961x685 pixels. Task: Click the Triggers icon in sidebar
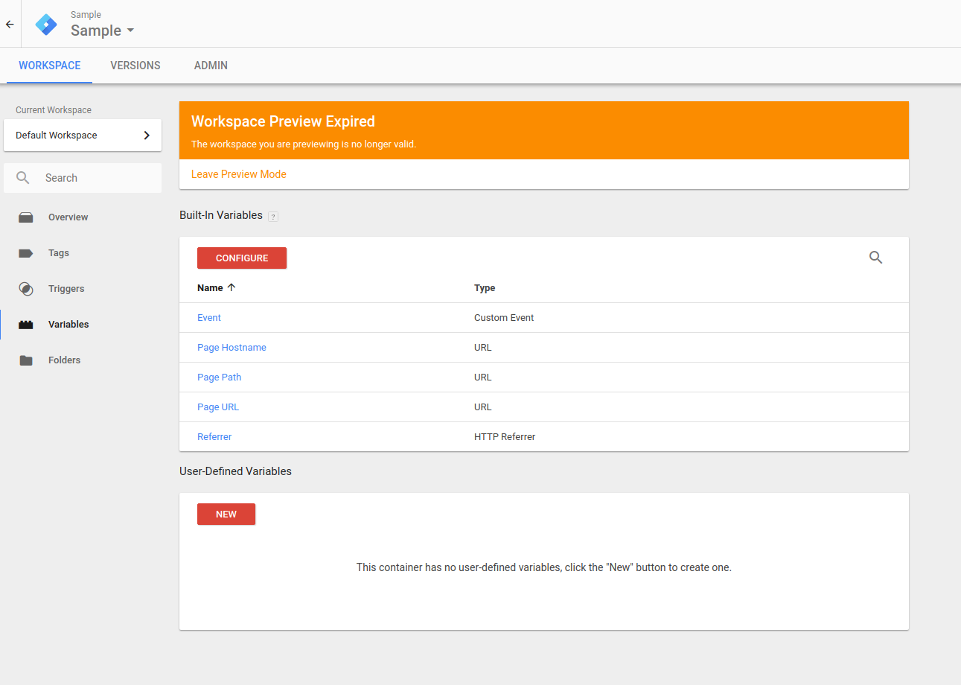click(26, 289)
